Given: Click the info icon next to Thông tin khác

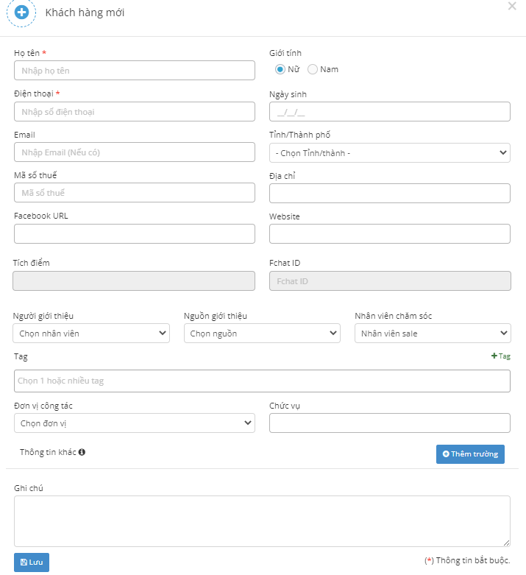Looking at the screenshot, I should coord(82,452).
